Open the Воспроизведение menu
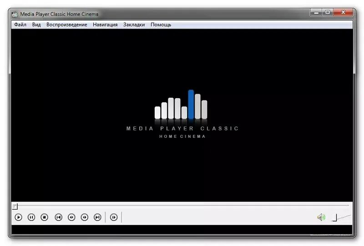This screenshot has width=364, height=246. point(67,25)
